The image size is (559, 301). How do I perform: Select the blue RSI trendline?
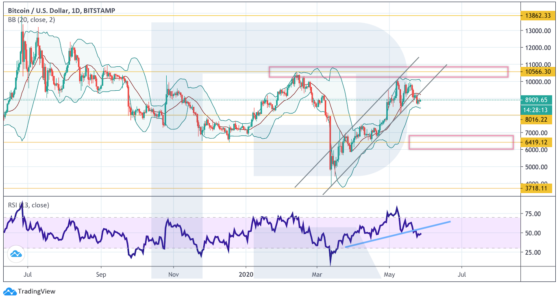[398, 234]
